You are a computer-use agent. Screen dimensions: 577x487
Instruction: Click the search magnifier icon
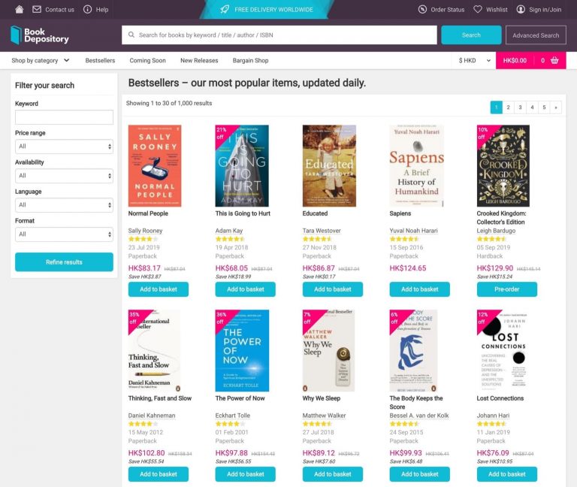pyautogui.click(x=131, y=35)
